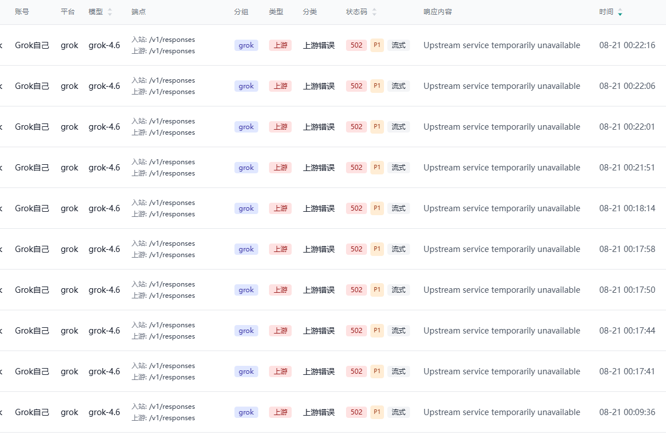This screenshot has height=440, width=666.
Task: Click the 流式 tag in the 00:22:16 row
Action: (x=399, y=45)
